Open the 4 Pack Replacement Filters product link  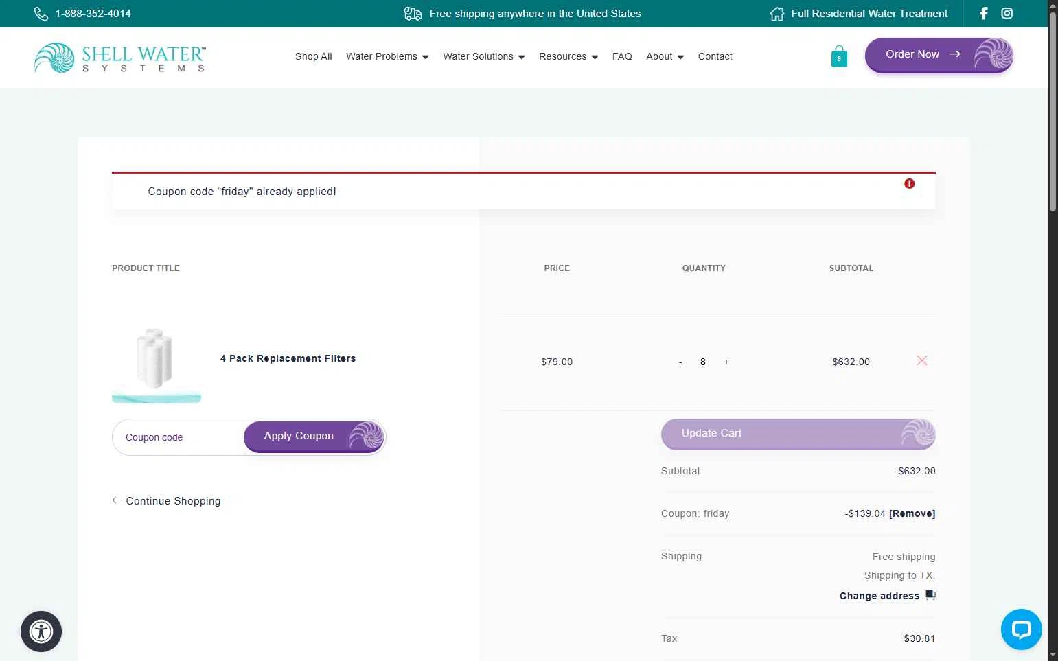click(x=288, y=358)
